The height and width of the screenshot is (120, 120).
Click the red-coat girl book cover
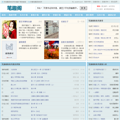(9, 29)
